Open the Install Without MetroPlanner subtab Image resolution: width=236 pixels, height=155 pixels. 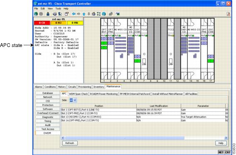(167, 94)
